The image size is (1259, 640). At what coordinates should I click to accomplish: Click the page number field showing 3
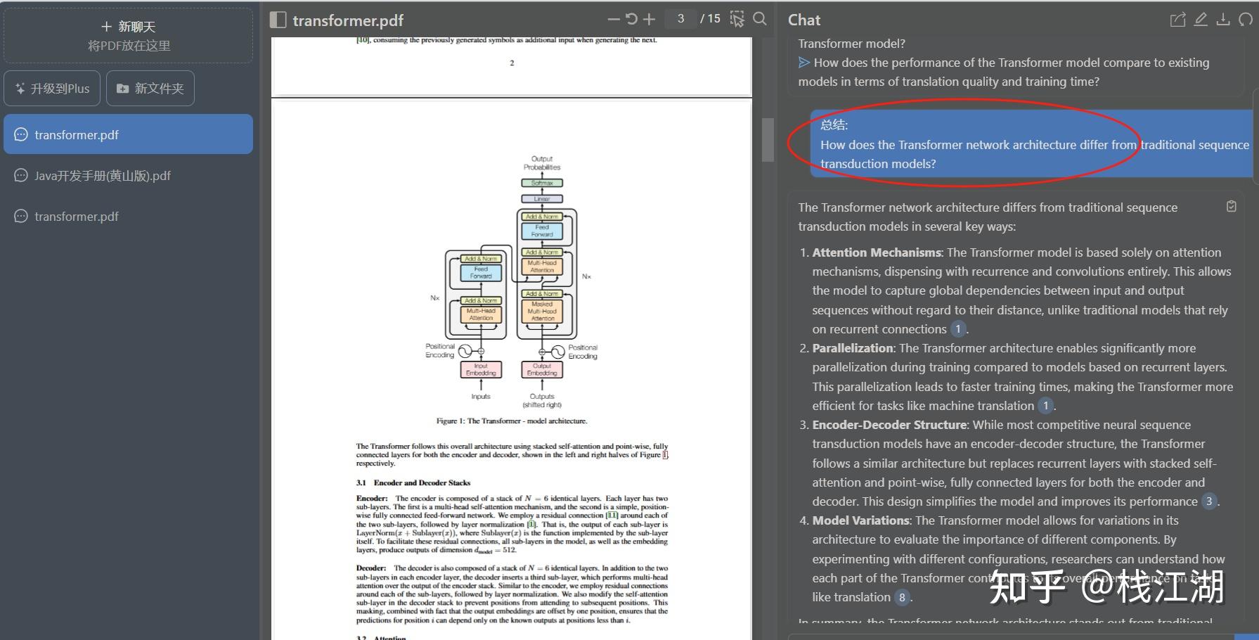[680, 19]
